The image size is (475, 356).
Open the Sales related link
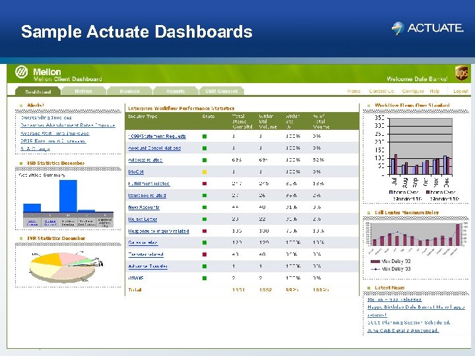point(142,243)
